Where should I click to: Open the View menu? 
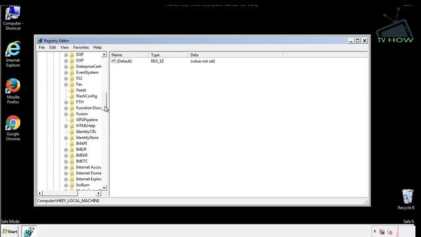click(x=64, y=47)
